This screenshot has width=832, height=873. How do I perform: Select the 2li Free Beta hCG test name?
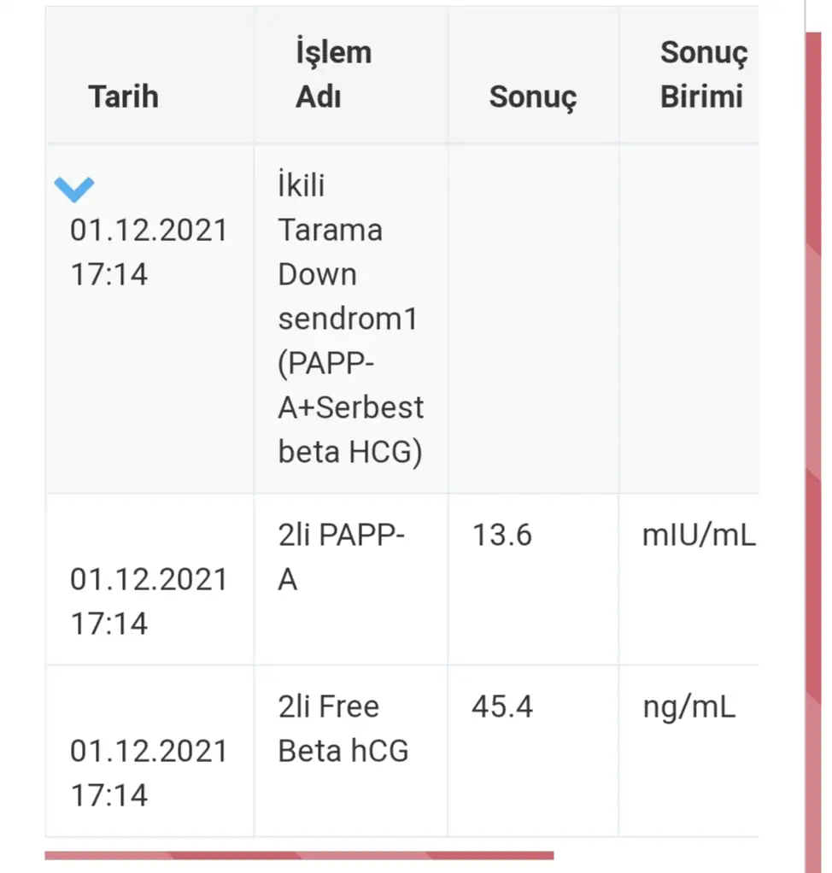[343, 729]
